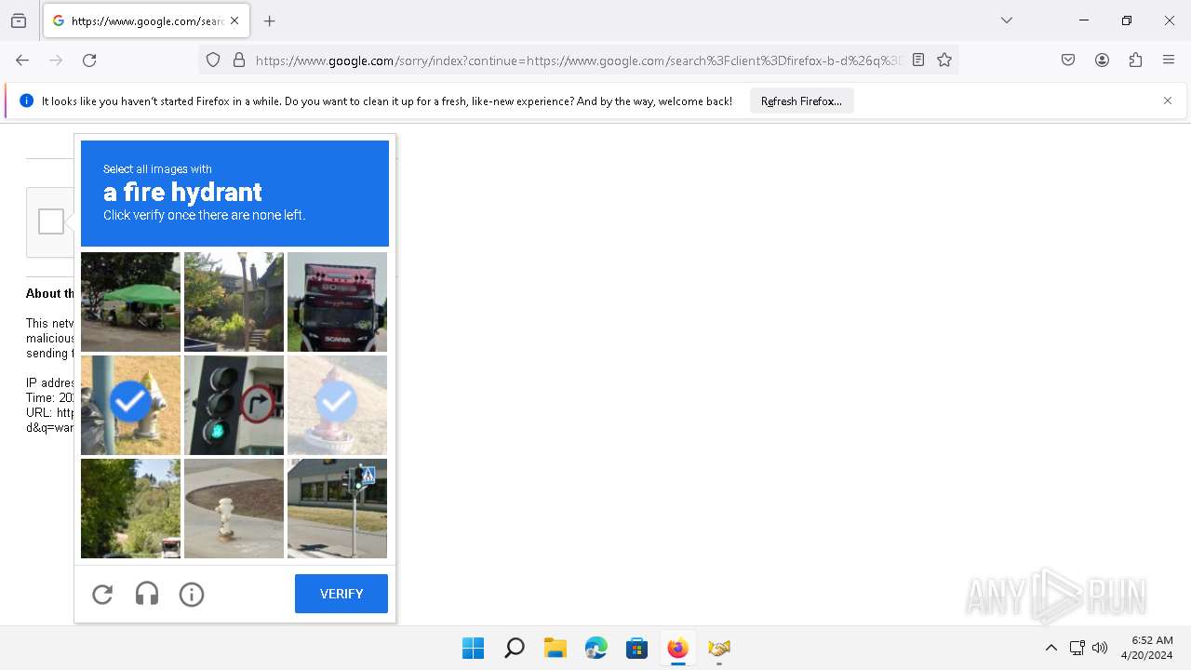Open the clock showing 6:52 AM

[1147, 648]
